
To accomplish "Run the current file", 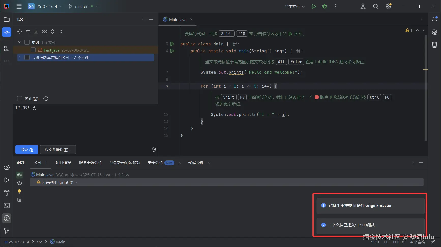I will coord(314,6).
